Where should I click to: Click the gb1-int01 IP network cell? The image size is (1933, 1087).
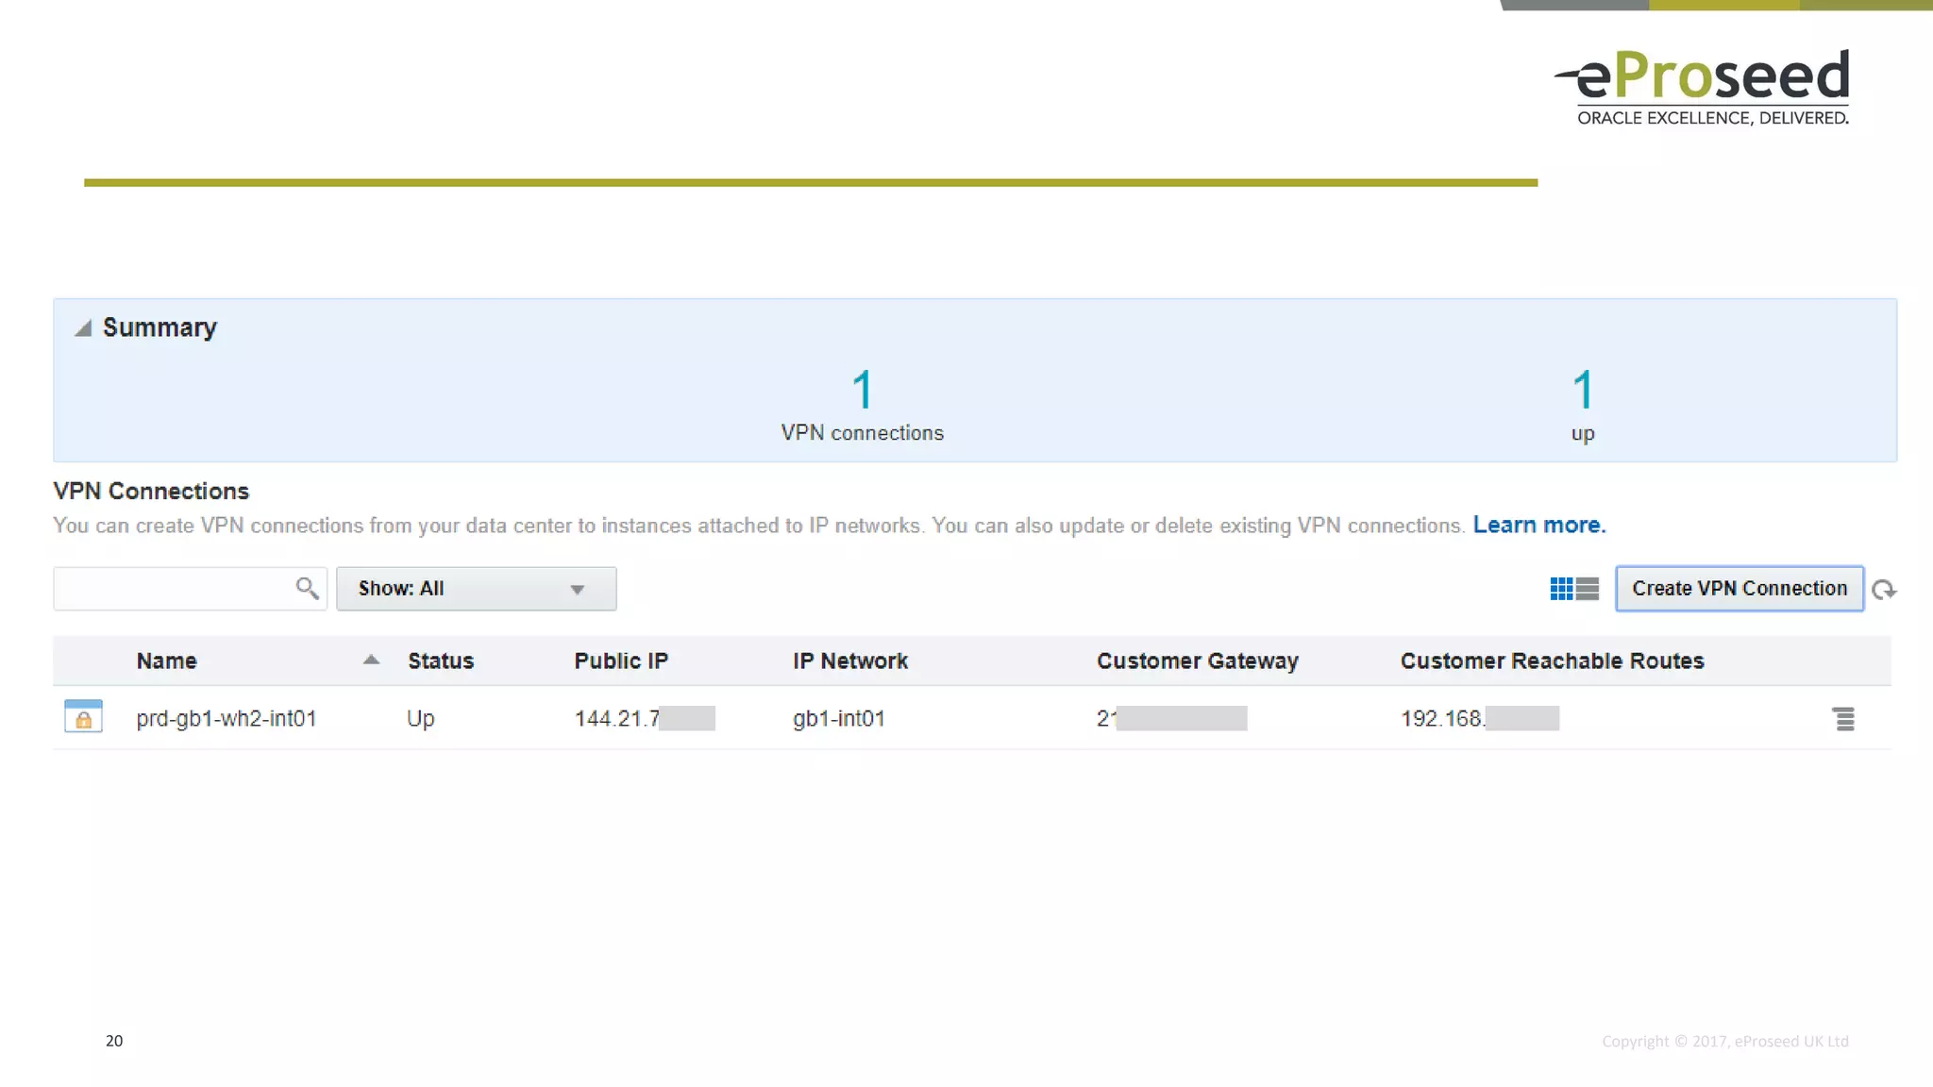pyautogui.click(x=838, y=719)
